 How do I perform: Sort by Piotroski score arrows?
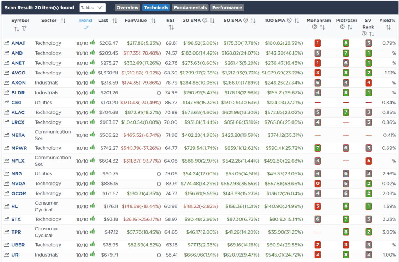(x=350, y=27)
